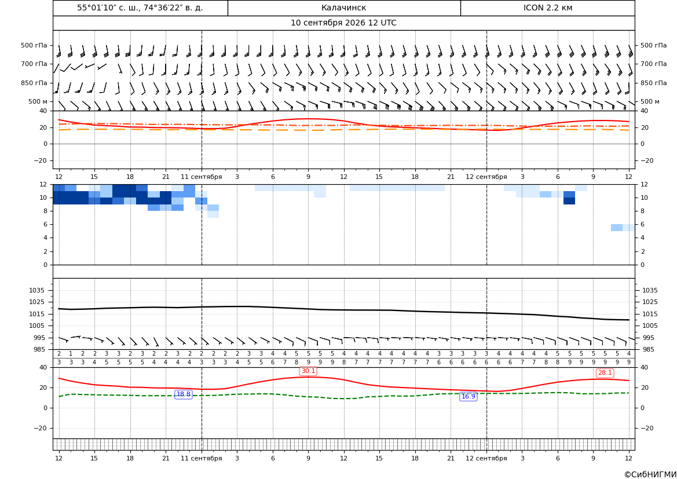677x479 pixels.
Task: Click the isolated dark blue cloud cell on 12 сентября
Action: click(569, 201)
